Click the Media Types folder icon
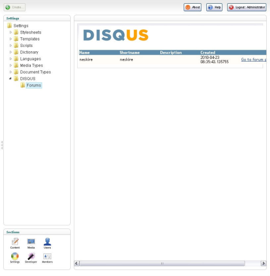 16,65
